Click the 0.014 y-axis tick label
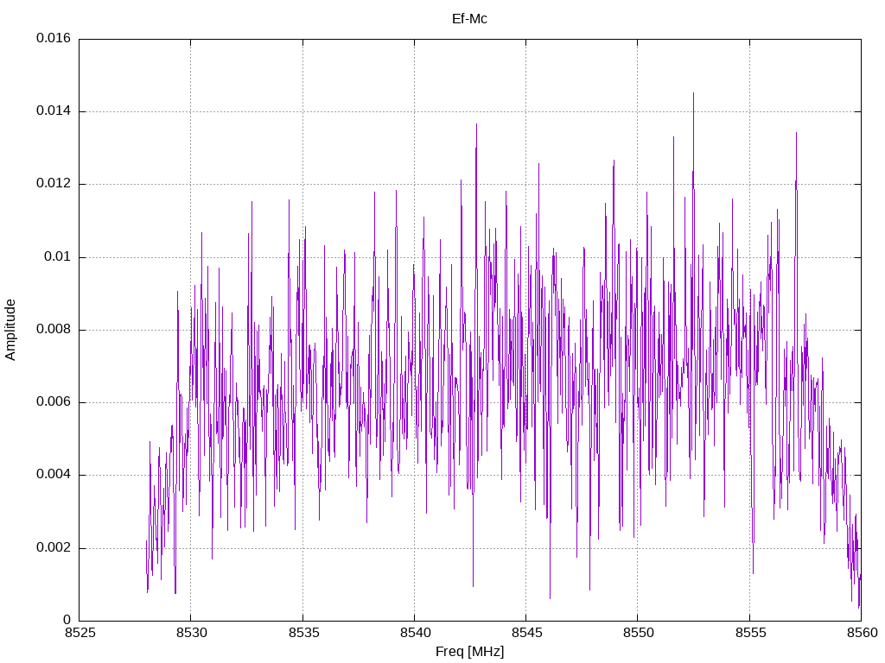 coord(54,111)
